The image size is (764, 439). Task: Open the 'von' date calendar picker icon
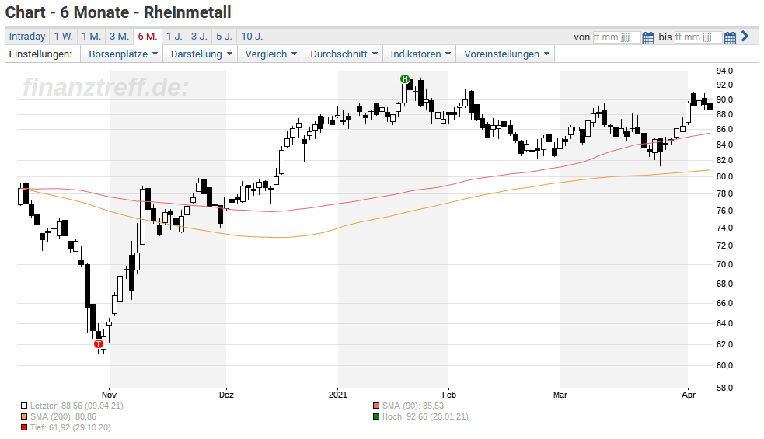tap(648, 37)
